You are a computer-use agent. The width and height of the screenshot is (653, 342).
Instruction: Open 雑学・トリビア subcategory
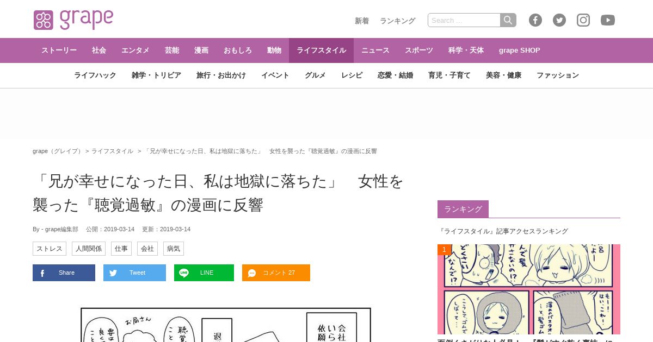click(156, 75)
